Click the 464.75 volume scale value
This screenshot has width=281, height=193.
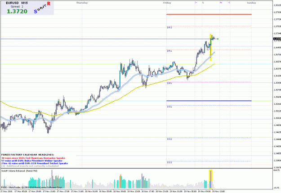[x=277, y=171]
